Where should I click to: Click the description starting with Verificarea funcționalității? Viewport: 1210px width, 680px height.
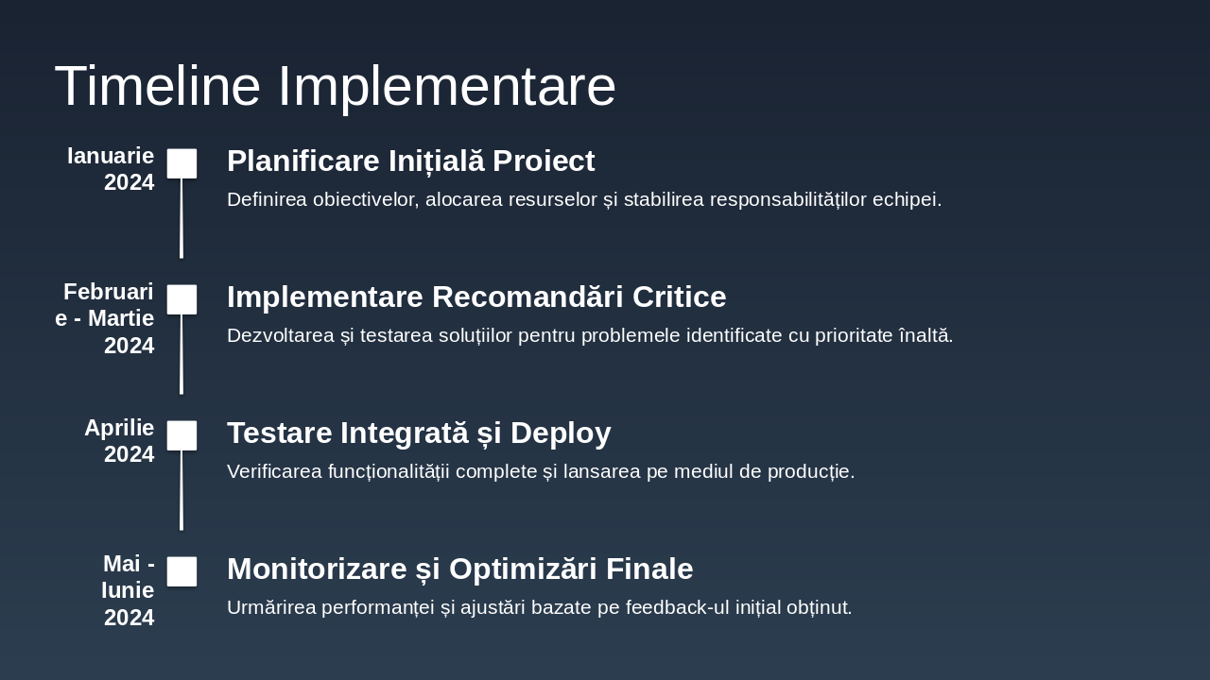[x=541, y=471]
